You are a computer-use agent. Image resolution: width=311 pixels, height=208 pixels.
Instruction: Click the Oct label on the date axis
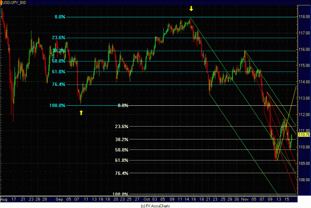click(147, 199)
